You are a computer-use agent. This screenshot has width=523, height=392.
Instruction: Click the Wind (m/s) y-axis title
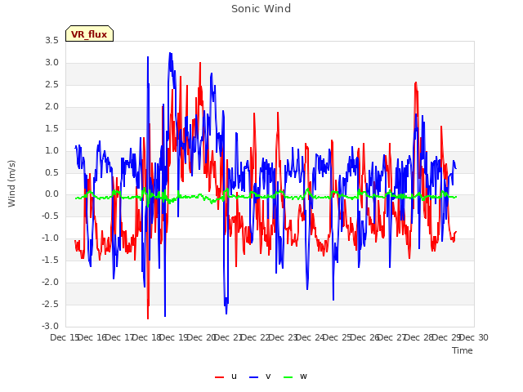[11, 184]
